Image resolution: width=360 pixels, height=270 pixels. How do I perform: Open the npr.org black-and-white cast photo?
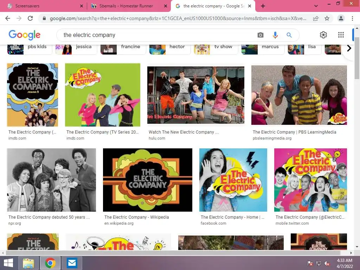(51, 180)
